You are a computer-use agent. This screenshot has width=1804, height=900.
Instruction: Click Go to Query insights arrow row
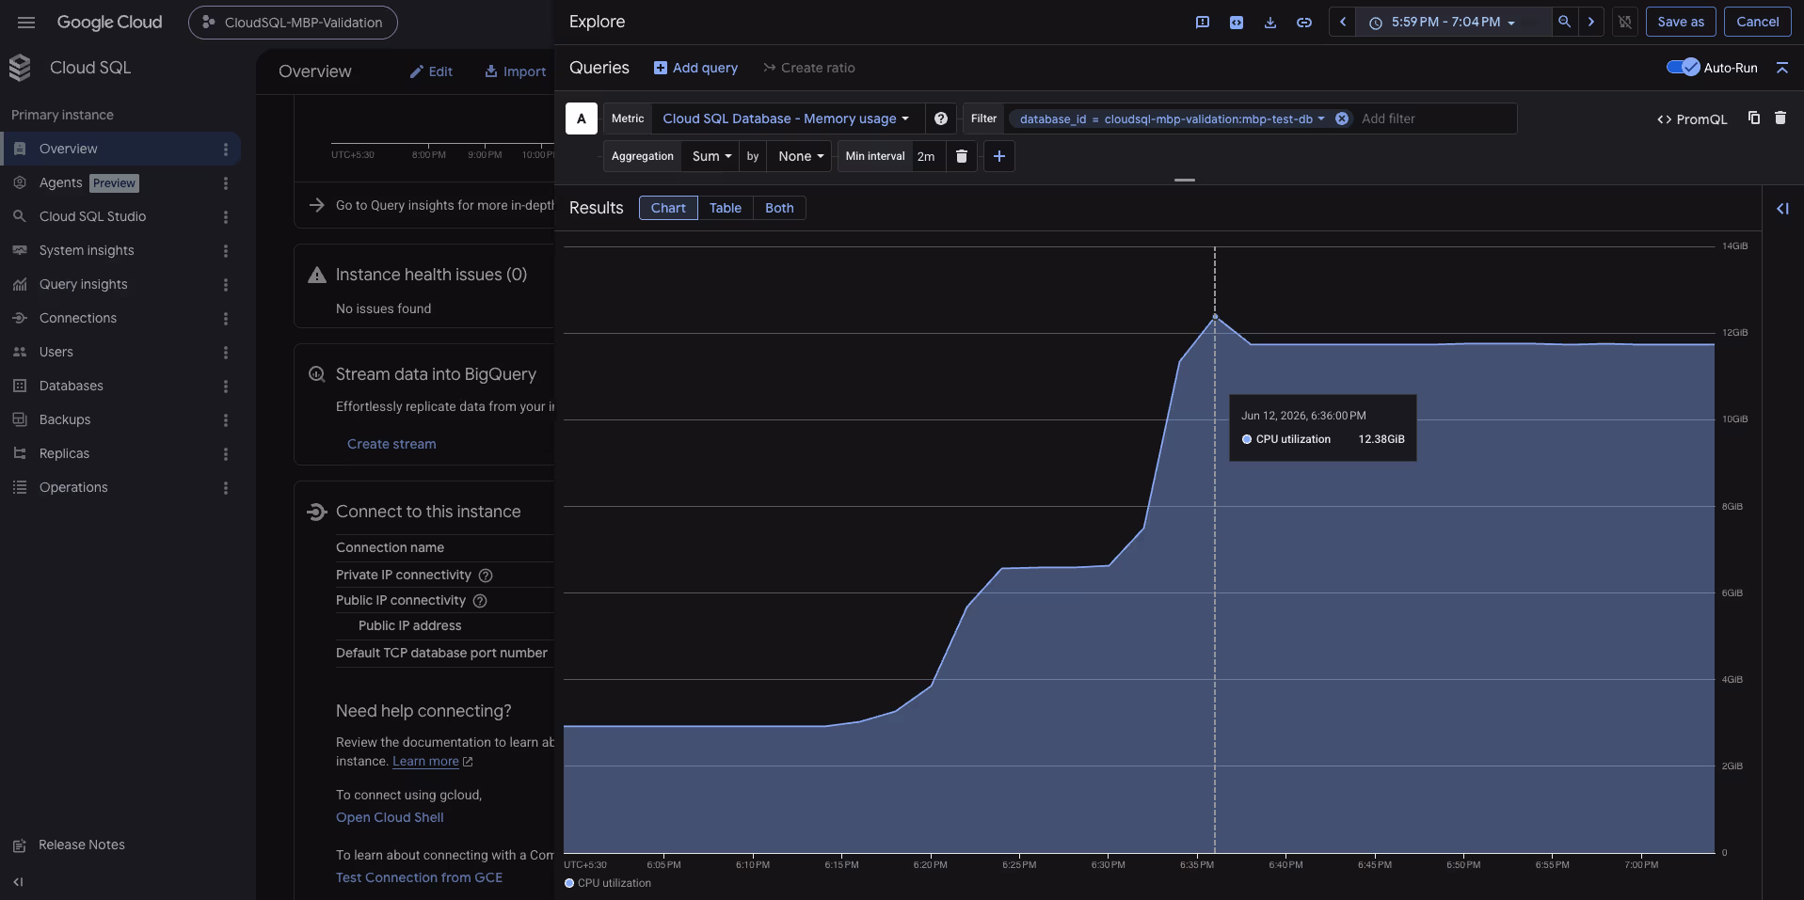pos(431,205)
